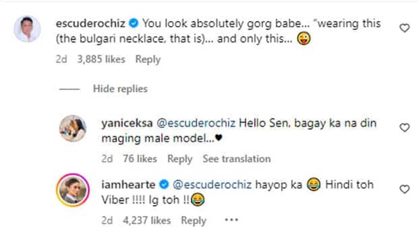
Task: Click @escuderochiz mention in iamhearte's reply
Action: coord(212,185)
